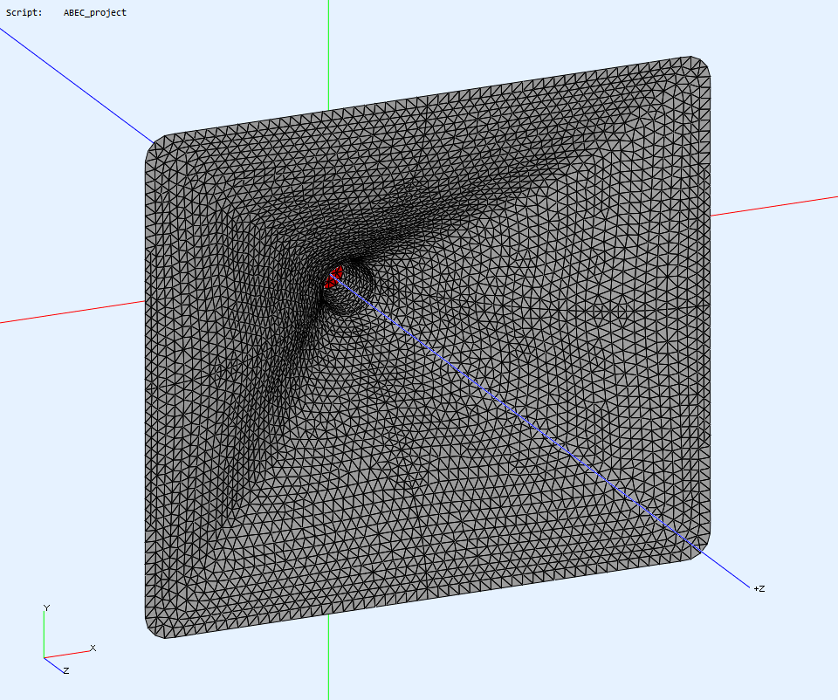The width and height of the screenshot is (838, 700).
Task: Click the Y label of orientation indicator
Action: tap(46, 608)
